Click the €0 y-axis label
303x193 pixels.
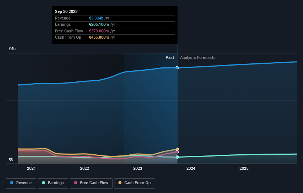click(x=11, y=159)
